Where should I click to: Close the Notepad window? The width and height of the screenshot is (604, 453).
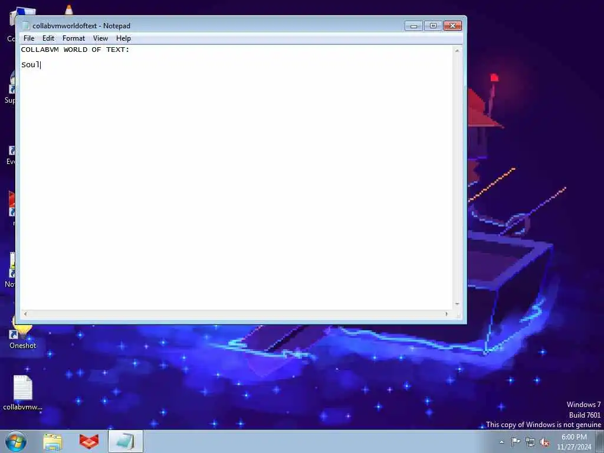pyautogui.click(x=452, y=26)
